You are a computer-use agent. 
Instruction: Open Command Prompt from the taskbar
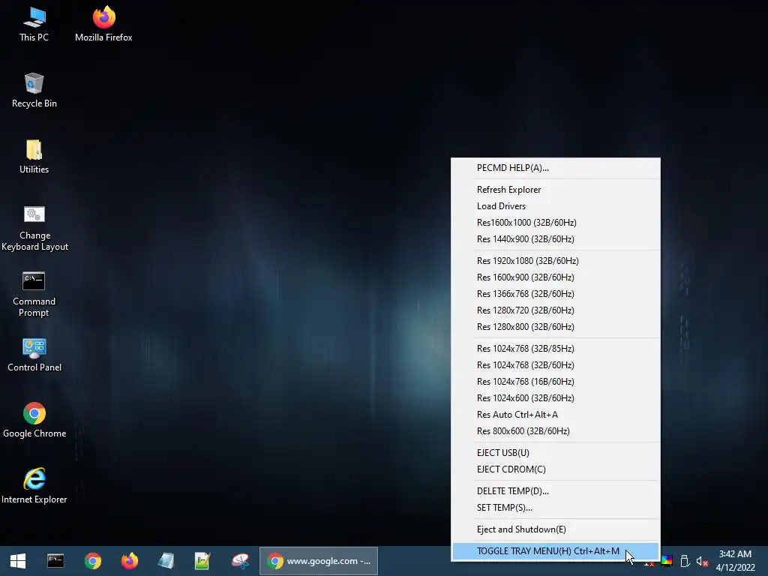click(x=55, y=561)
